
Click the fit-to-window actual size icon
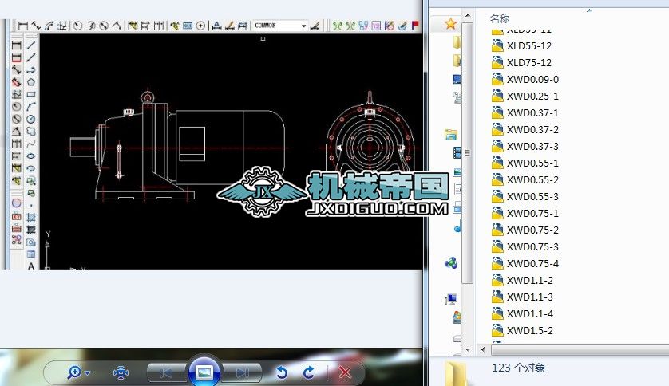pyautogui.click(x=121, y=372)
